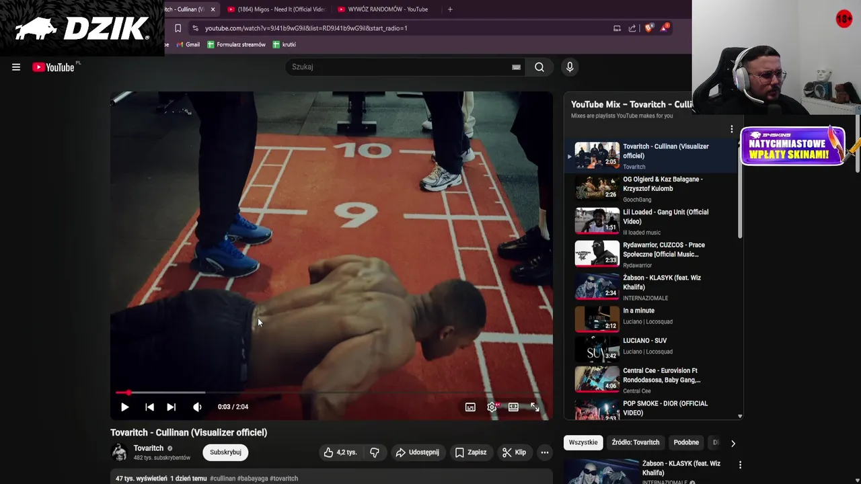Bookmark this page via the bookmark icon
Image resolution: width=861 pixels, height=484 pixels.
(x=178, y=28)
